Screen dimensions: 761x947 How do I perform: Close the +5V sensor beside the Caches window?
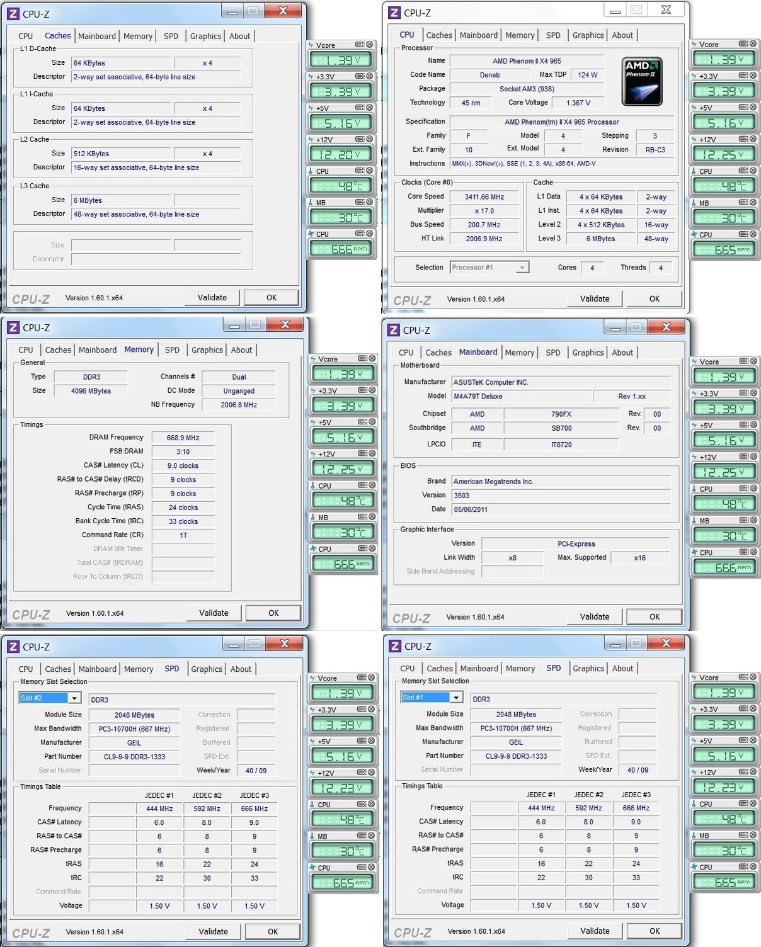point(370,108)
